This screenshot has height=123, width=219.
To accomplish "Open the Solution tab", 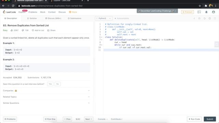I will tap(32, 18).
